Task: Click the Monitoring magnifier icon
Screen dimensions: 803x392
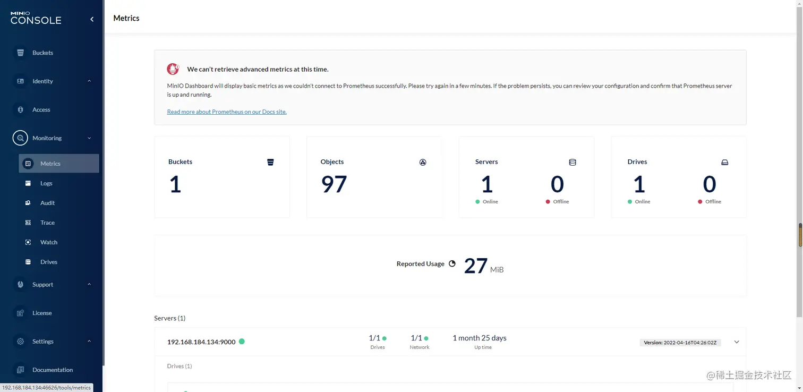Action: 20,138
